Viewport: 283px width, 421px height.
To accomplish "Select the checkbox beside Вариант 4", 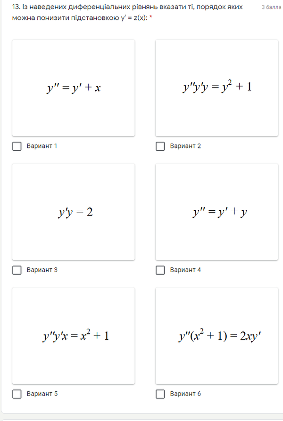I will click(x=160, y=270).
